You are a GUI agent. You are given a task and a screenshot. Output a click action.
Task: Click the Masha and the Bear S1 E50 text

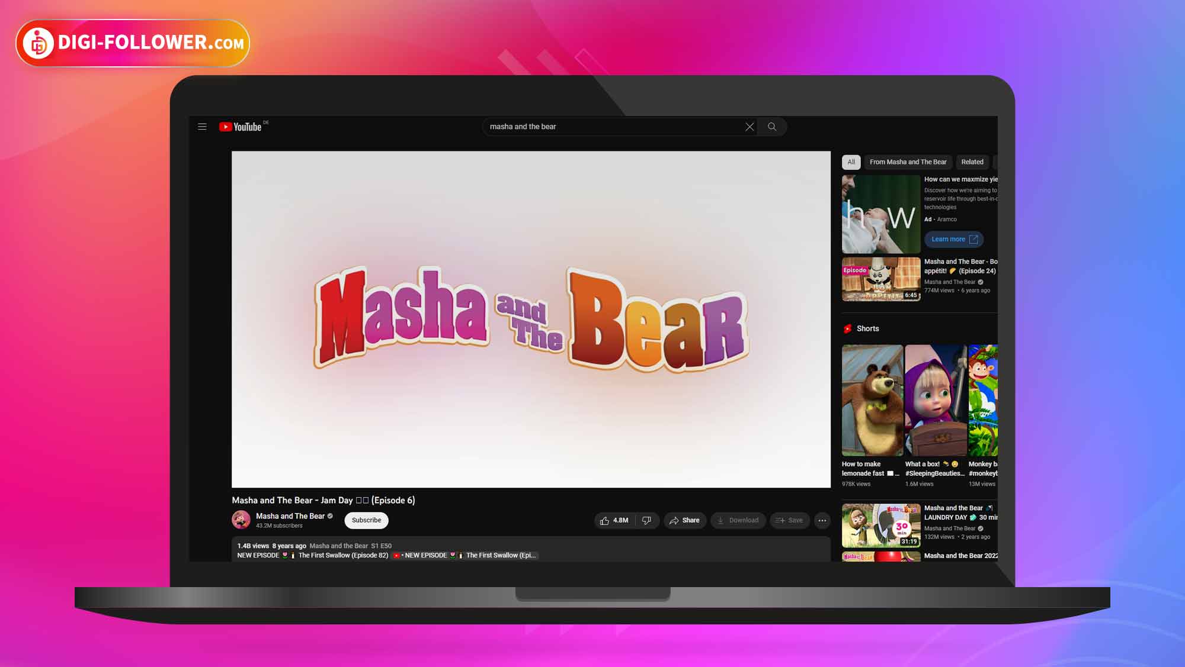pyautogui.click(x=350, y=546)
